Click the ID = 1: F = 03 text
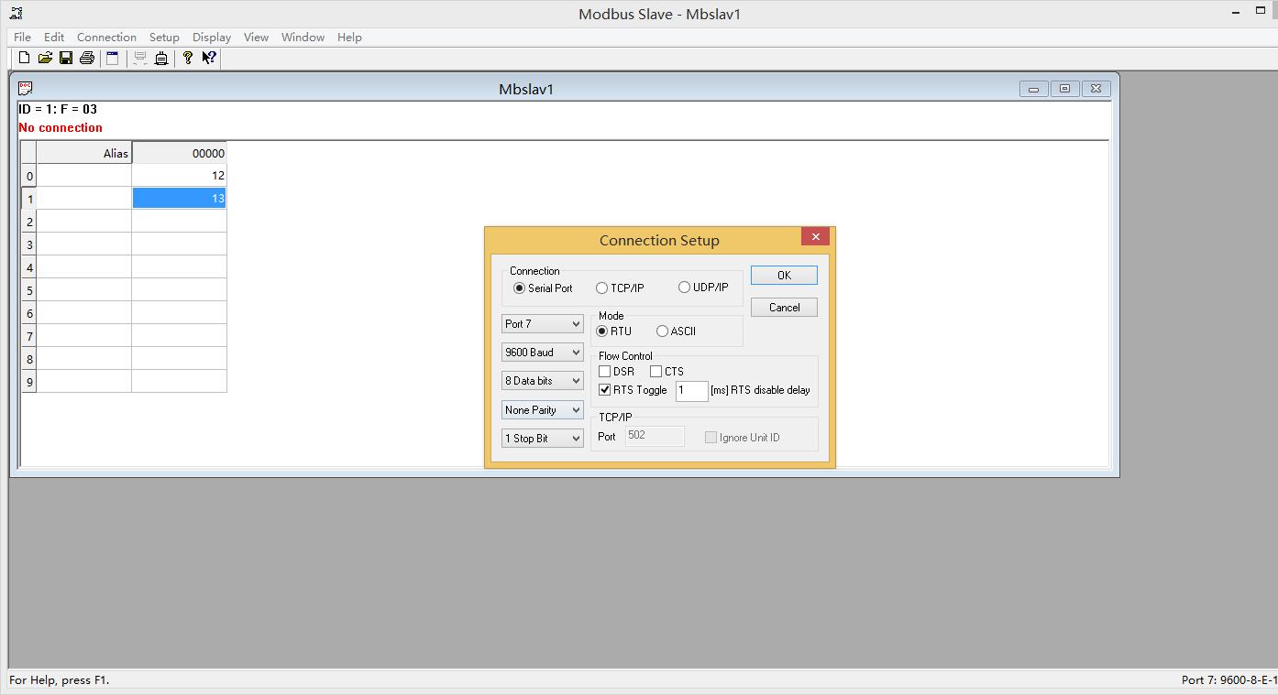Viewport: 1278px width, 695px height. [58, 109]
